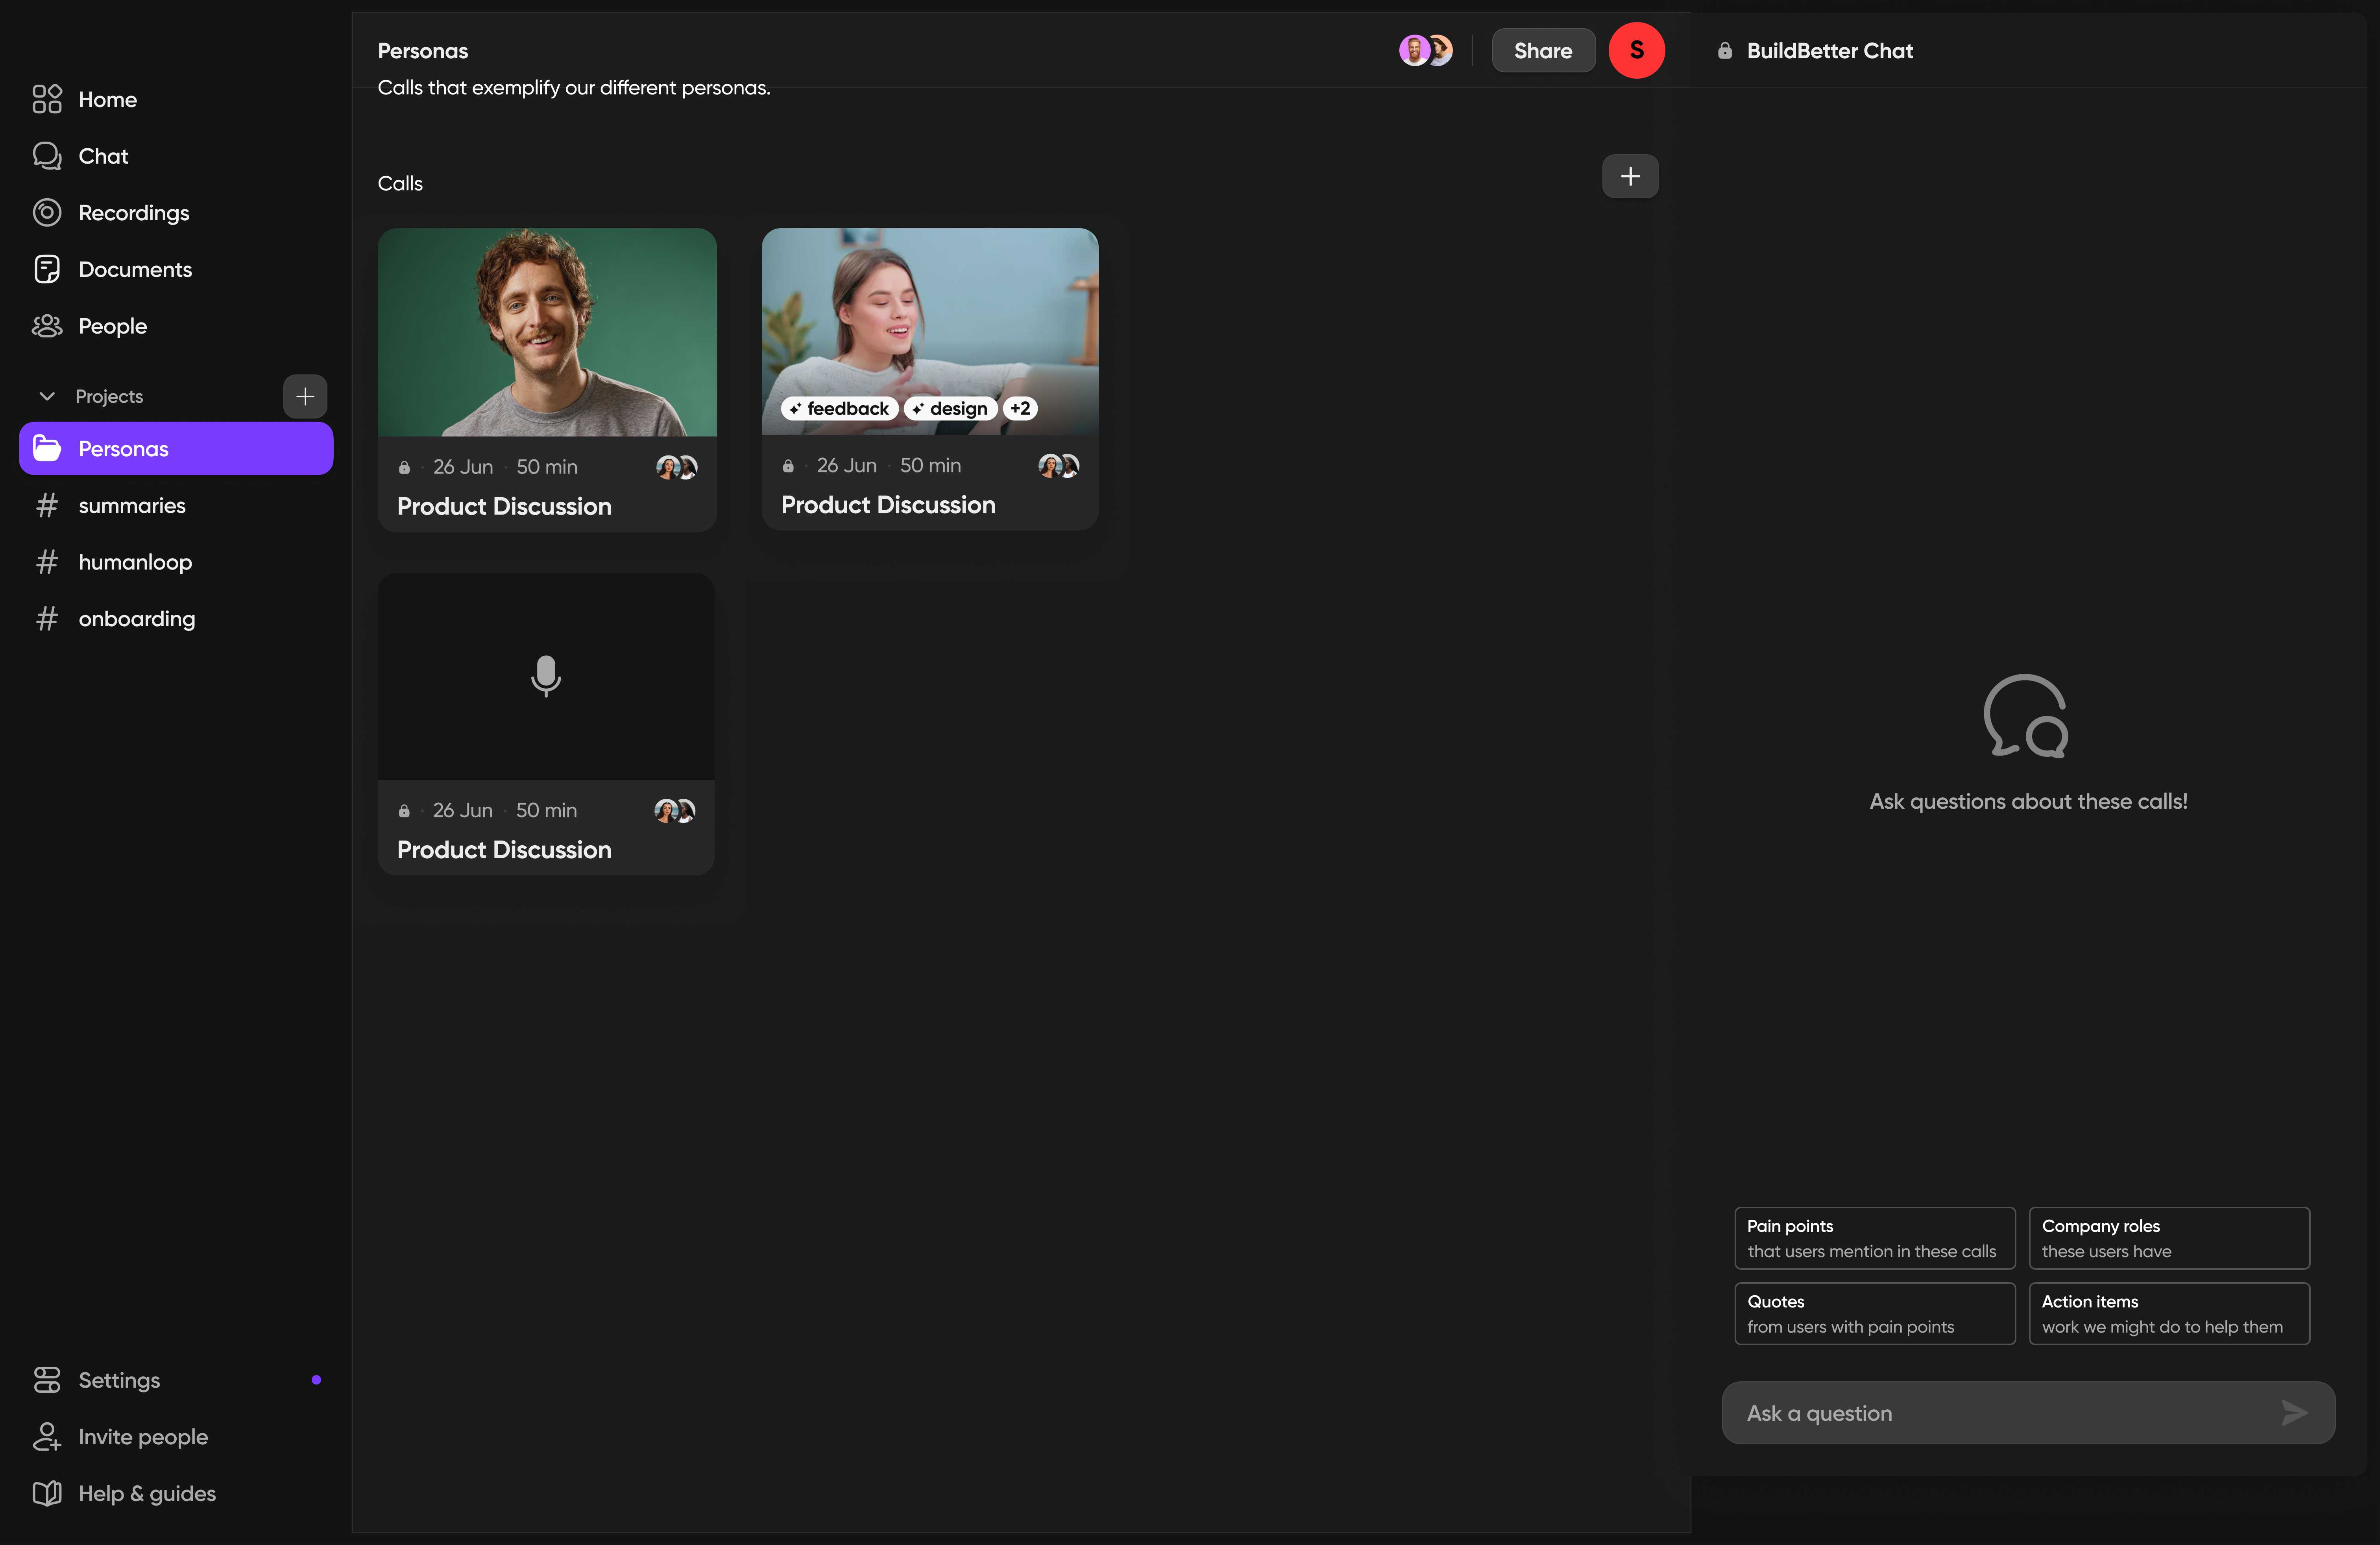Click the Personas page title

pyautogui.click(x=423, y=51)
